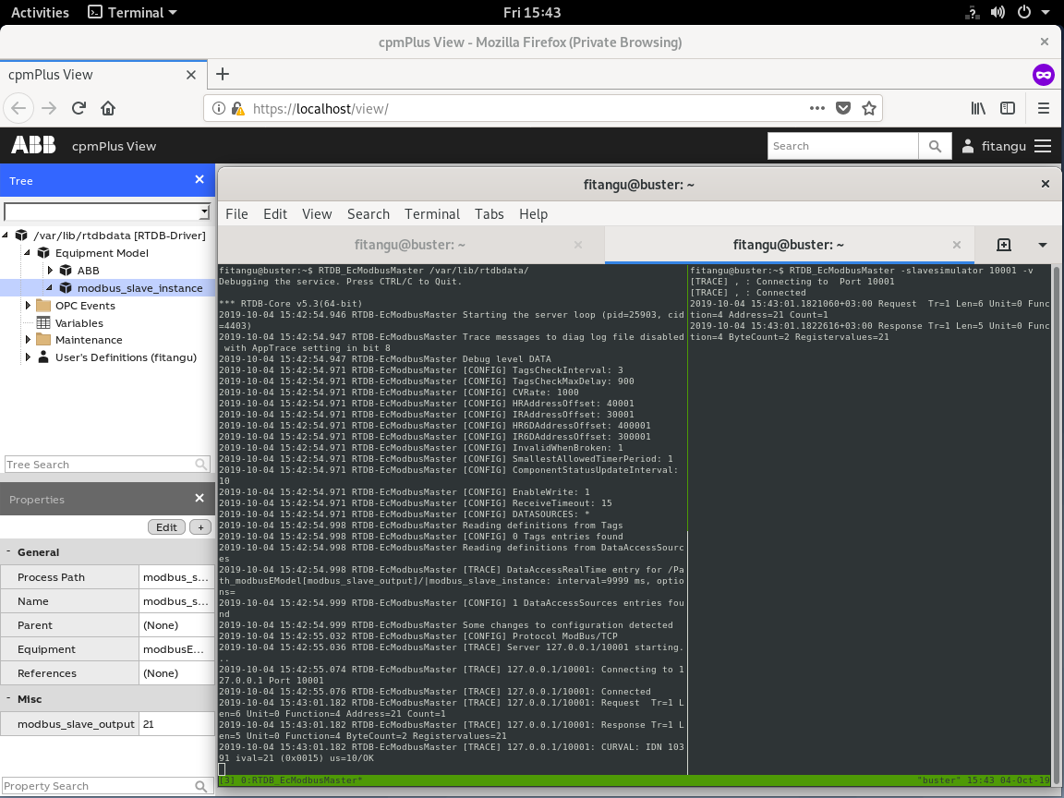
Task: Collapse modbus_slave_instance node
Action: (50, 288)
